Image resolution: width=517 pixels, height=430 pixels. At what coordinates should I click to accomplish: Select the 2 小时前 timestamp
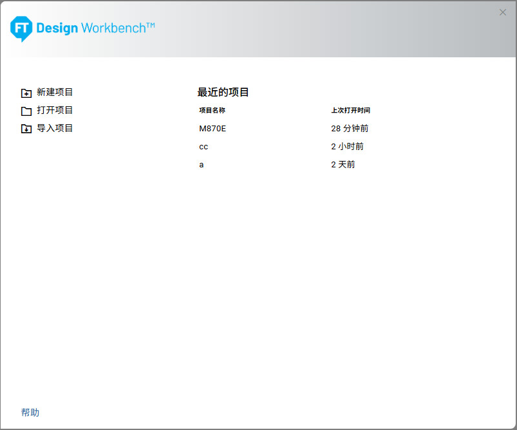click(347, 147)
